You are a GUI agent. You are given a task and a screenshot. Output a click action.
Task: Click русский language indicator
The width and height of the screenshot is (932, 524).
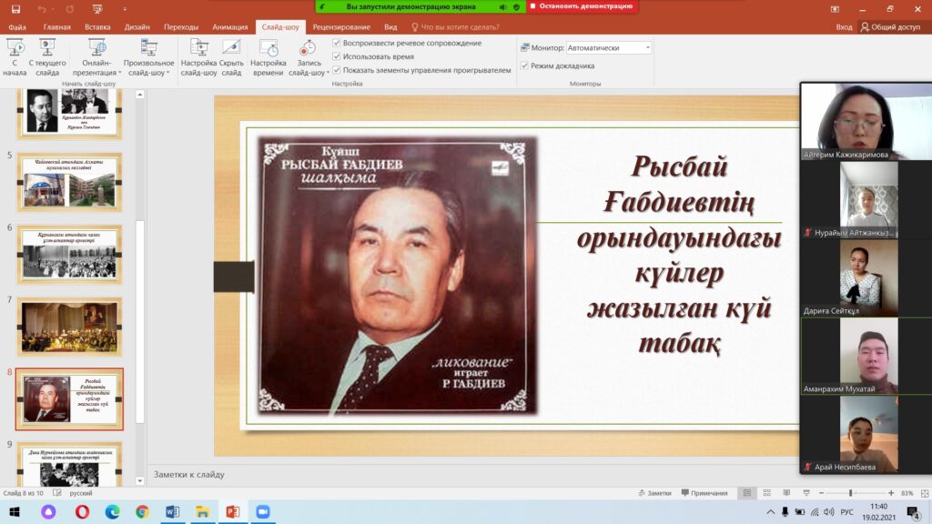click(81, 493)
